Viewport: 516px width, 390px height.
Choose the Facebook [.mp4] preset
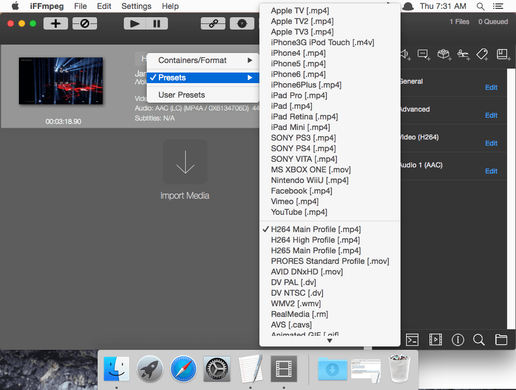[x=330, y=191]
